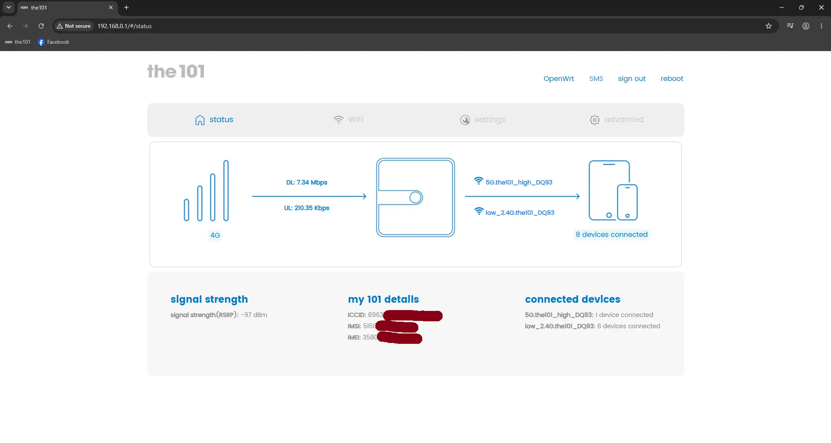
Task: Click the browser forward arrow
Action: click(26, 26)
